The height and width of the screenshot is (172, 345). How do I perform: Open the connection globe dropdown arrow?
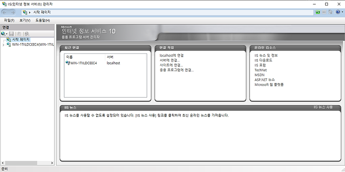pos(6,34)
